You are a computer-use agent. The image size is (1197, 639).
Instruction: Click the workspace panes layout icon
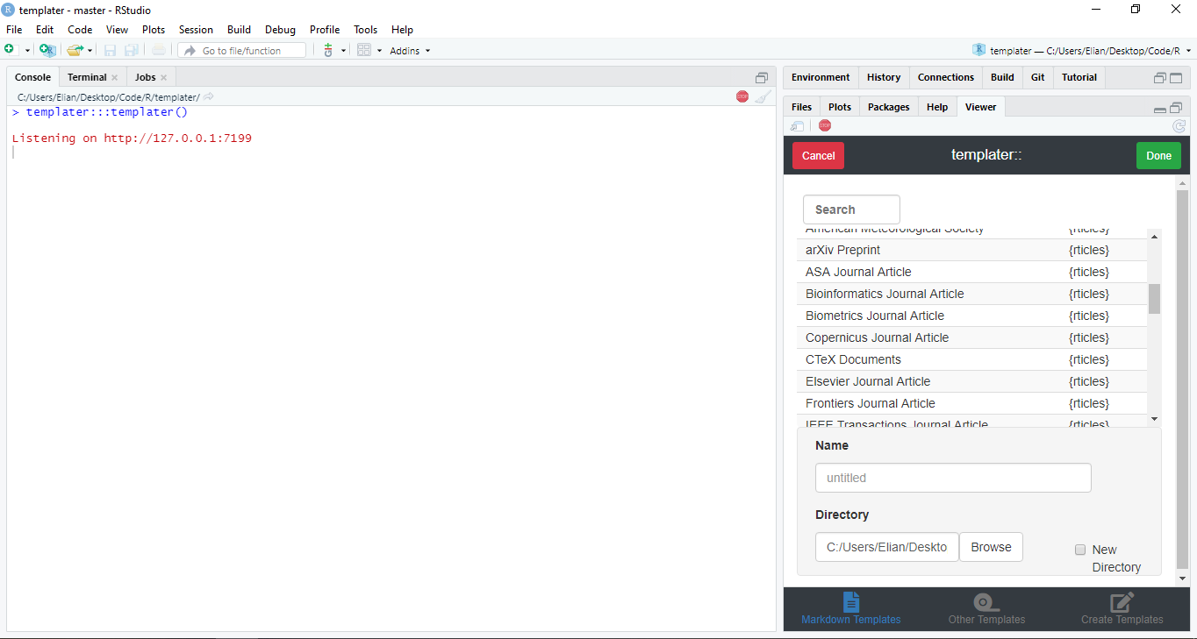click(364, 50)
